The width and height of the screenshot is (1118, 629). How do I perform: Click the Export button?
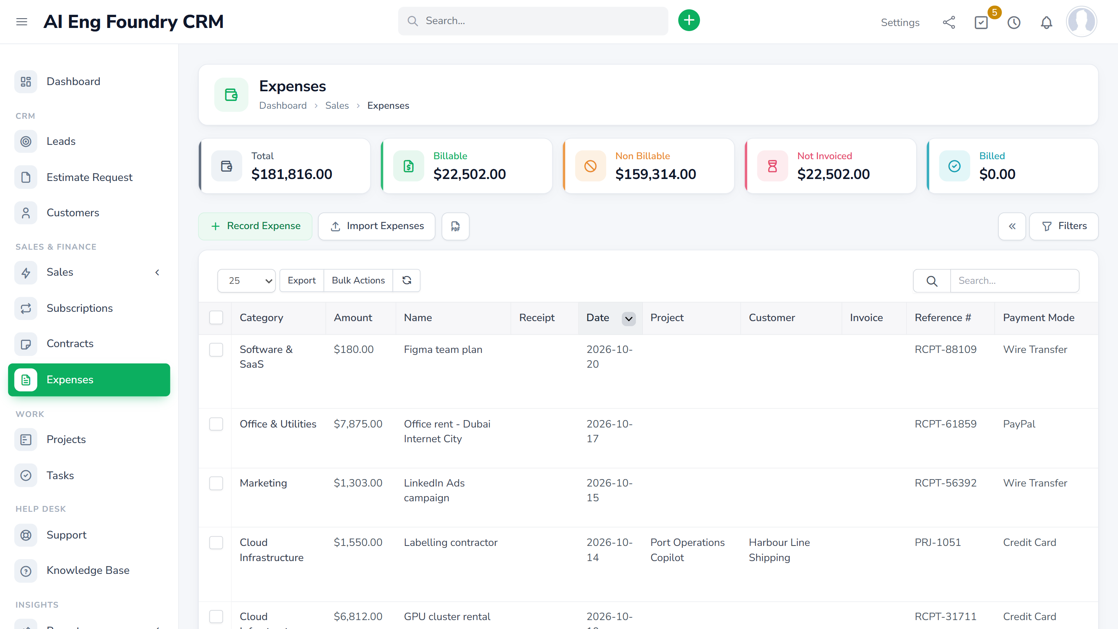click(x=302, y=280)
